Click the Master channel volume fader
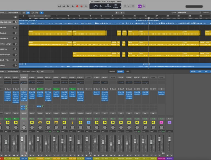Viewport: 211px width, 160px height. click(170, 140)
